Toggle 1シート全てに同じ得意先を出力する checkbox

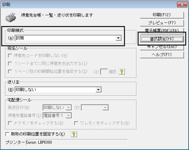click(x=10, y=64)
